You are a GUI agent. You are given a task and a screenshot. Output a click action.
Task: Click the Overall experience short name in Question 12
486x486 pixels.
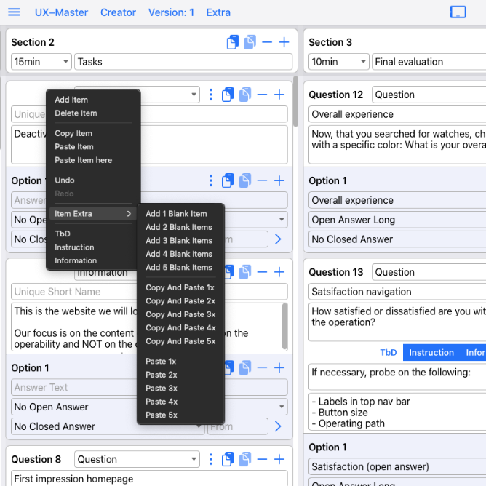click(397, 114)
